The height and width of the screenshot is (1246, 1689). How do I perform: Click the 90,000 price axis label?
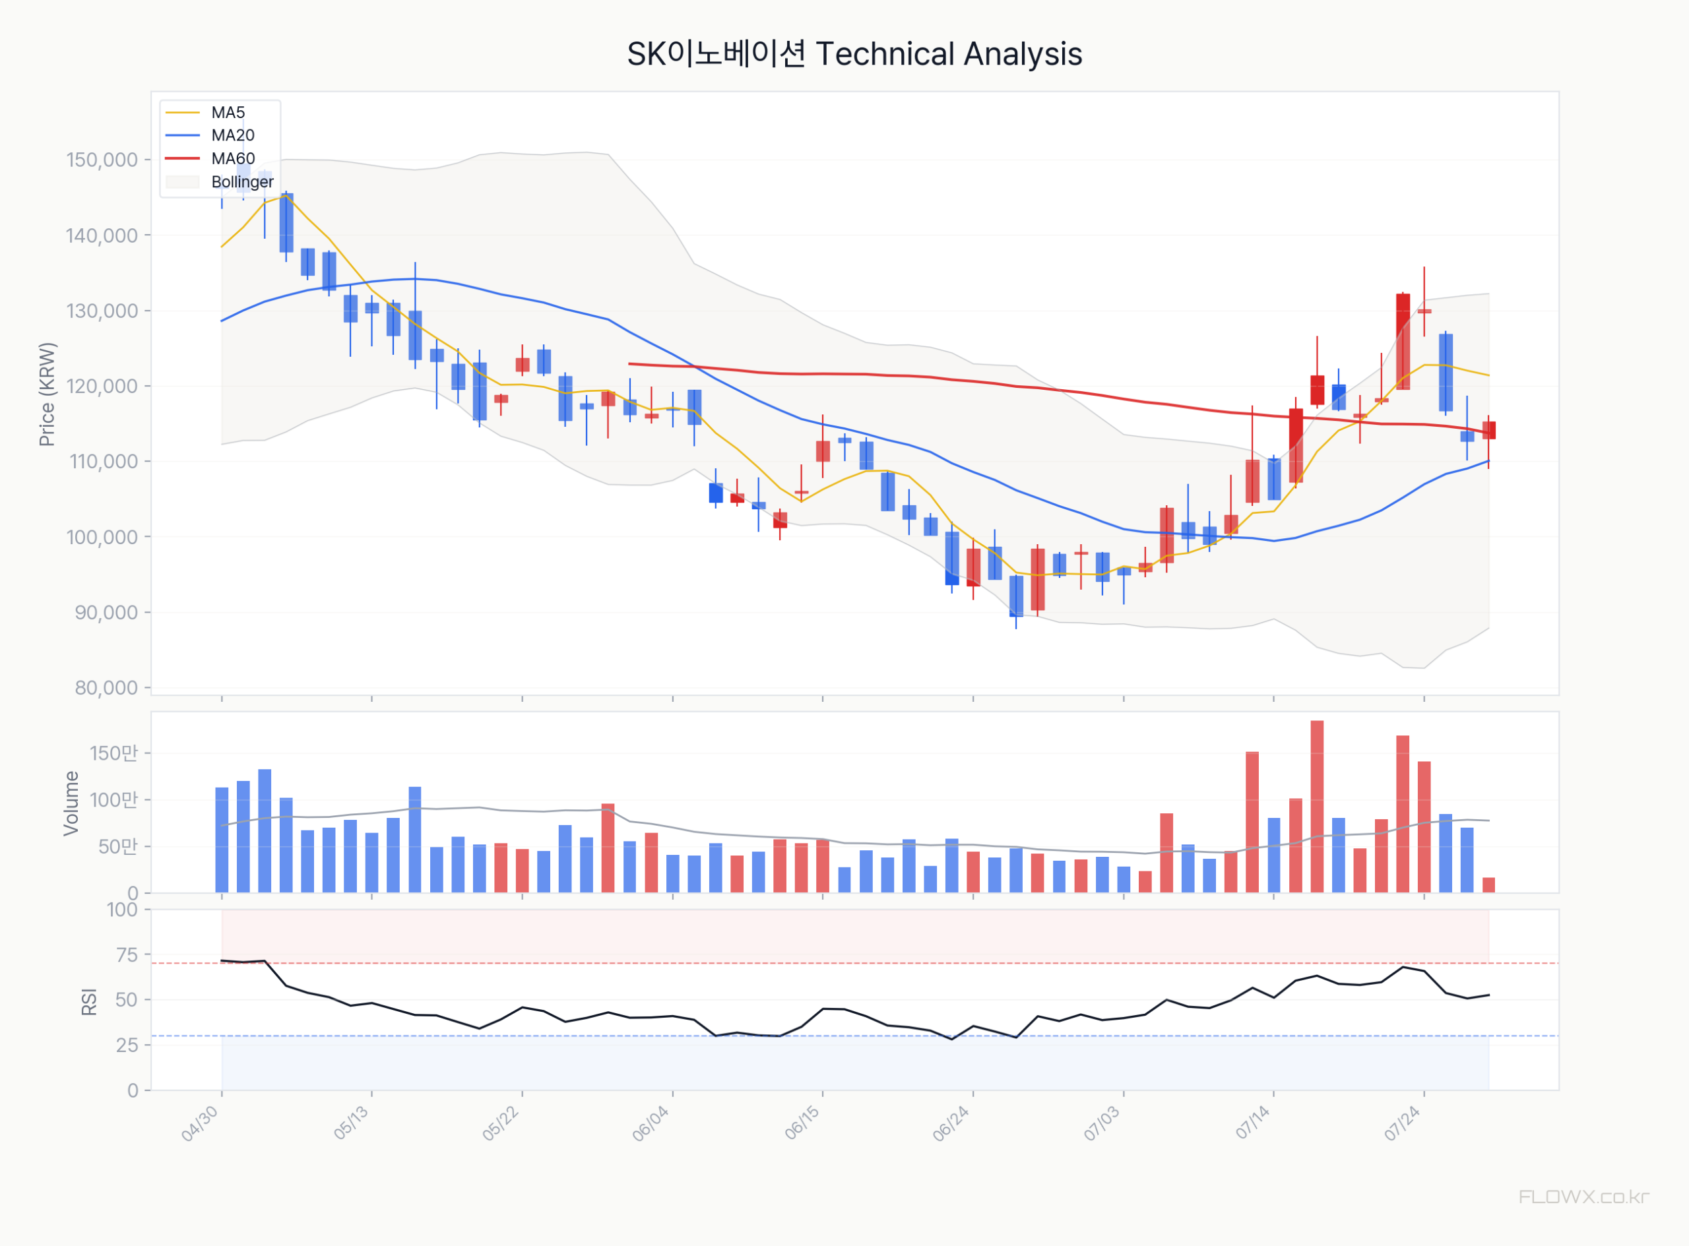106,612
